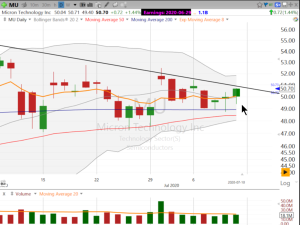The width and height of the screenshot is (300, 225).
Task: Close the Volume pane with X
Action: point(4,193)
